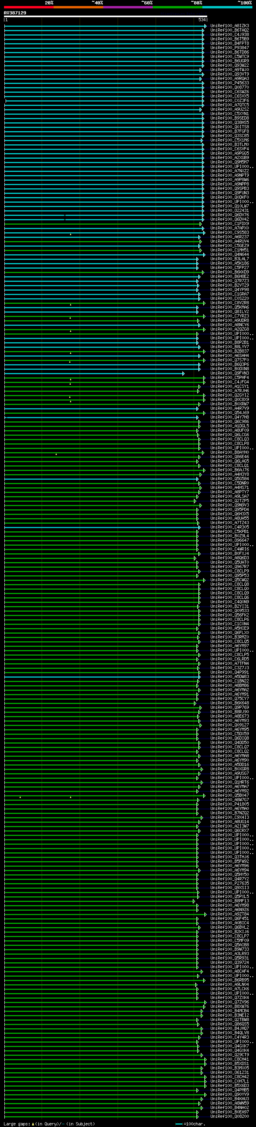256x1127 pixels.
Task: Select the query name AV387129
Action: pyautogui.click(x=15, y=13)
